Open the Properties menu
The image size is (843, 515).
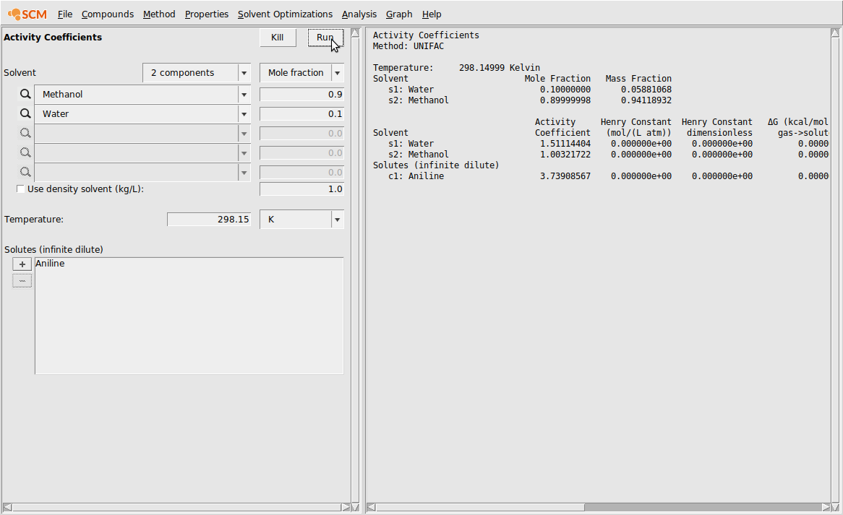(x=206, y=14)
